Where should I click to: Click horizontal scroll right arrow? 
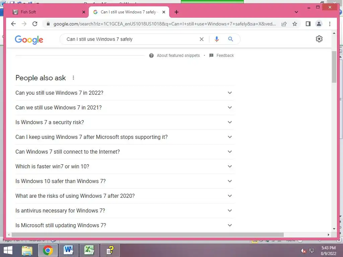pos(328,235)
